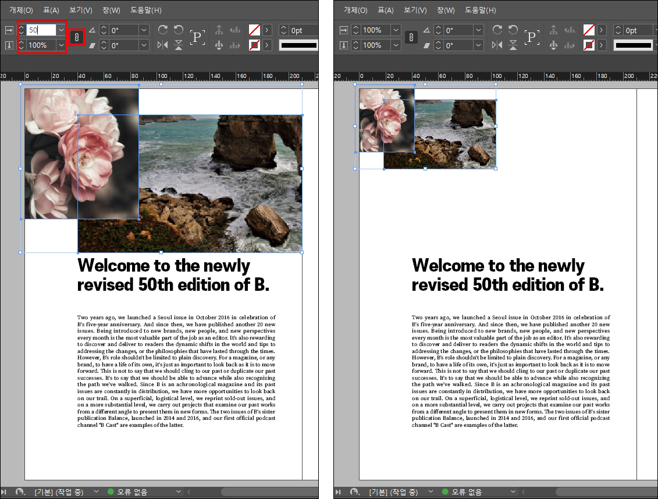Open 창(W) menu in left window
This screenshot has width=658, height=499.
pos(111,10)
